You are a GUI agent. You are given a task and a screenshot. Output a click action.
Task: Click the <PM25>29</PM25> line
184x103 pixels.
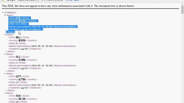[x=18, y=102]
